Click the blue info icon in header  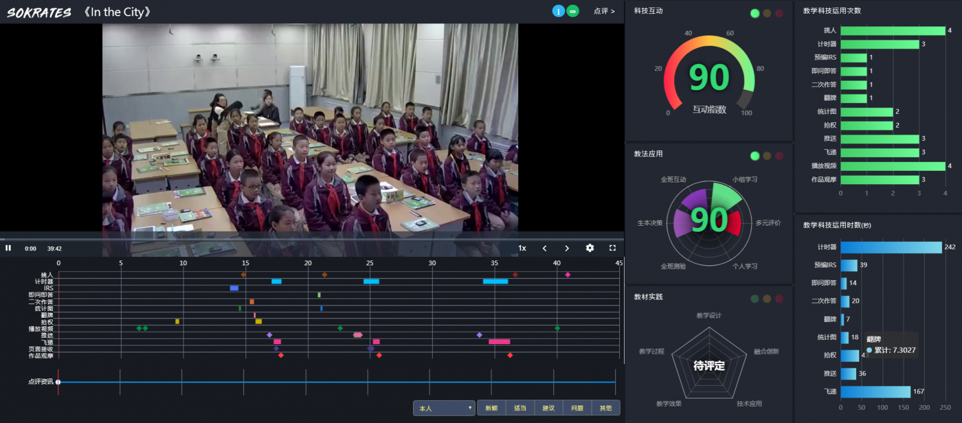pyautogui.click(x=558, y=11)
